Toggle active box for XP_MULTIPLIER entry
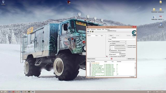The height and width of the screenshot is (93, 166). (x=90, y=64)
